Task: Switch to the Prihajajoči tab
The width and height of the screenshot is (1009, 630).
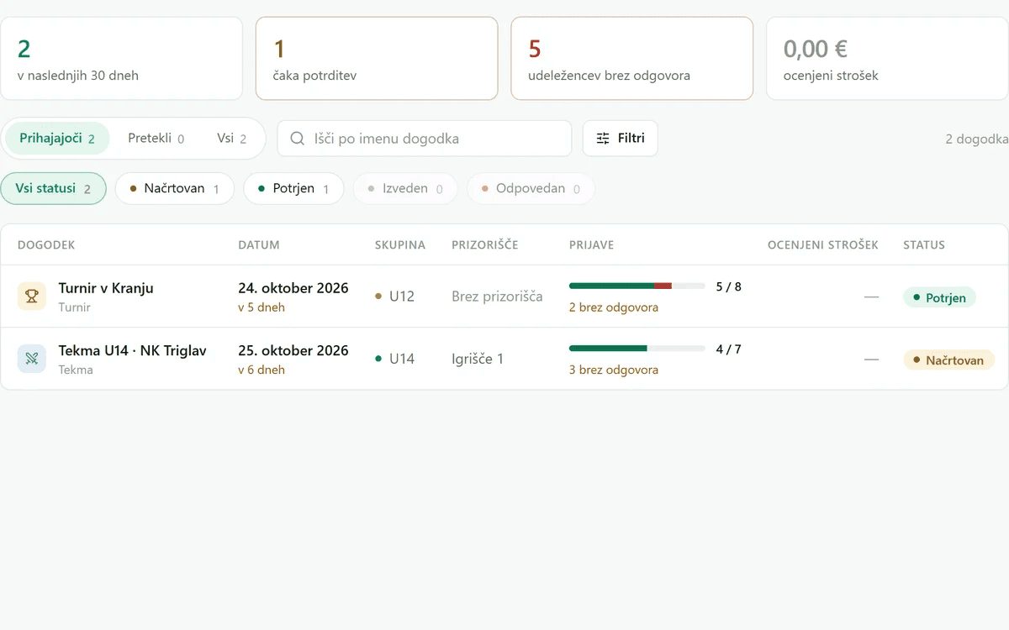Action: (57, 139)
